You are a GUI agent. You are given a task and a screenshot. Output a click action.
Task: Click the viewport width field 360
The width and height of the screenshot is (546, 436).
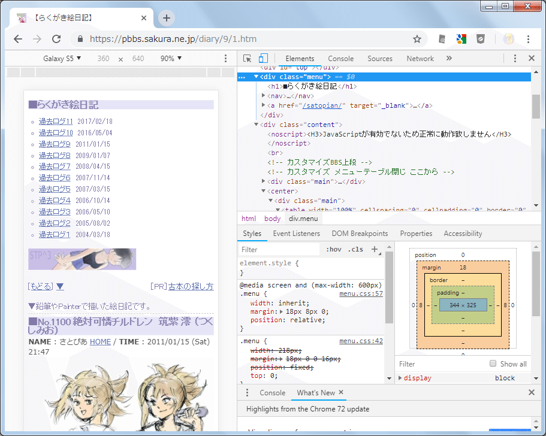104,59
